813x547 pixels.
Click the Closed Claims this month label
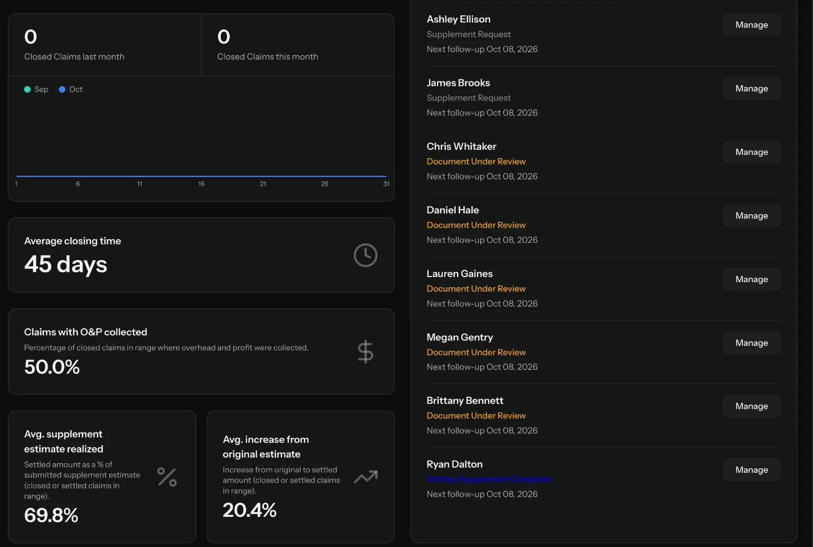coord(267,57)
